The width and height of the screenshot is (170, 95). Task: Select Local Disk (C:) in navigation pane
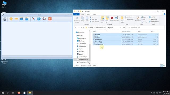click(x=82, y=57)
